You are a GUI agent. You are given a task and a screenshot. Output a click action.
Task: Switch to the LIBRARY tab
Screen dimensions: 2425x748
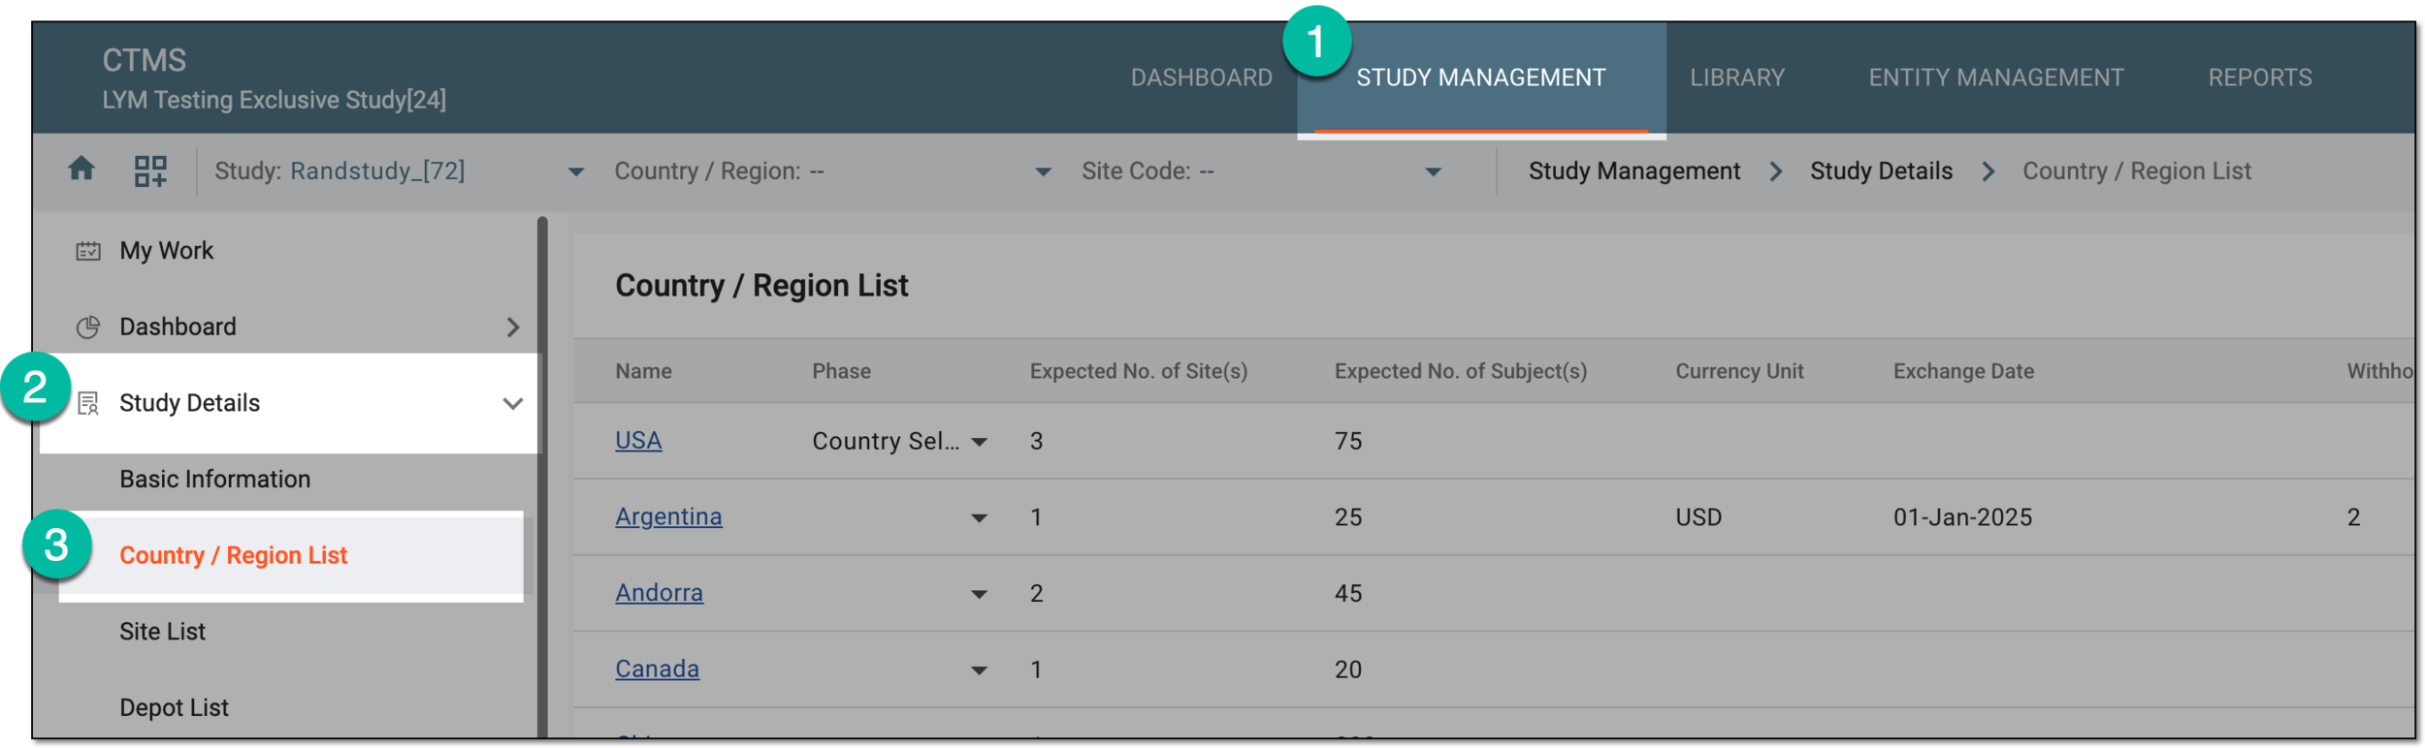pyautogui.click(x=1736, y=78)
